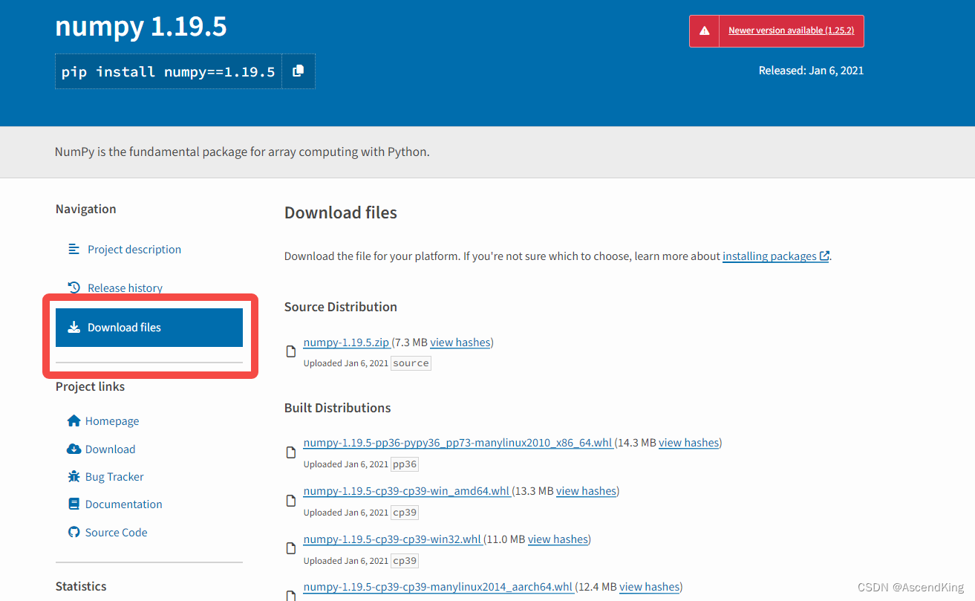
Task: Click the Documentation book icon
Action: (x=74, y=504)
